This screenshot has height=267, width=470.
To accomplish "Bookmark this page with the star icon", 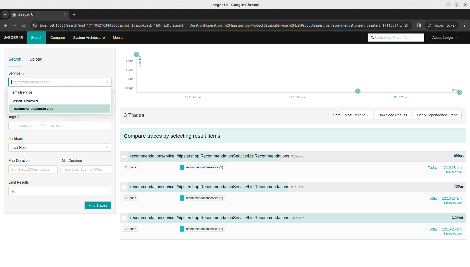I will [x=406, y=25].
